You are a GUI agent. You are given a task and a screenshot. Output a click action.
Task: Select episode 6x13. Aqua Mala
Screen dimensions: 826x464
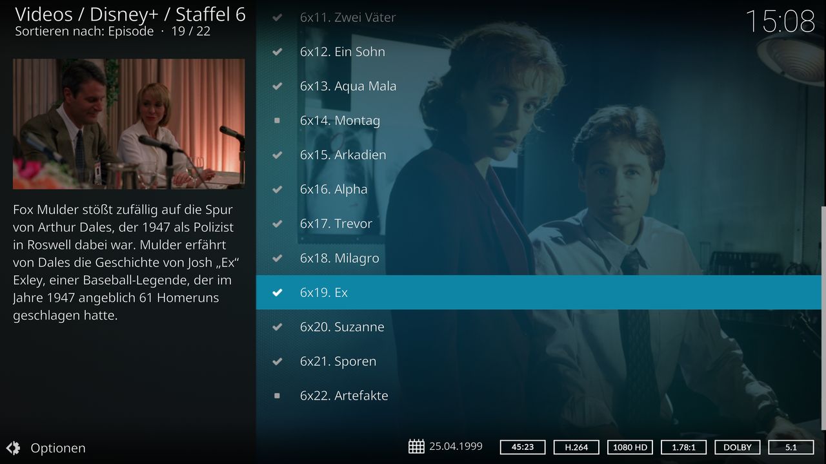[539, 86]
